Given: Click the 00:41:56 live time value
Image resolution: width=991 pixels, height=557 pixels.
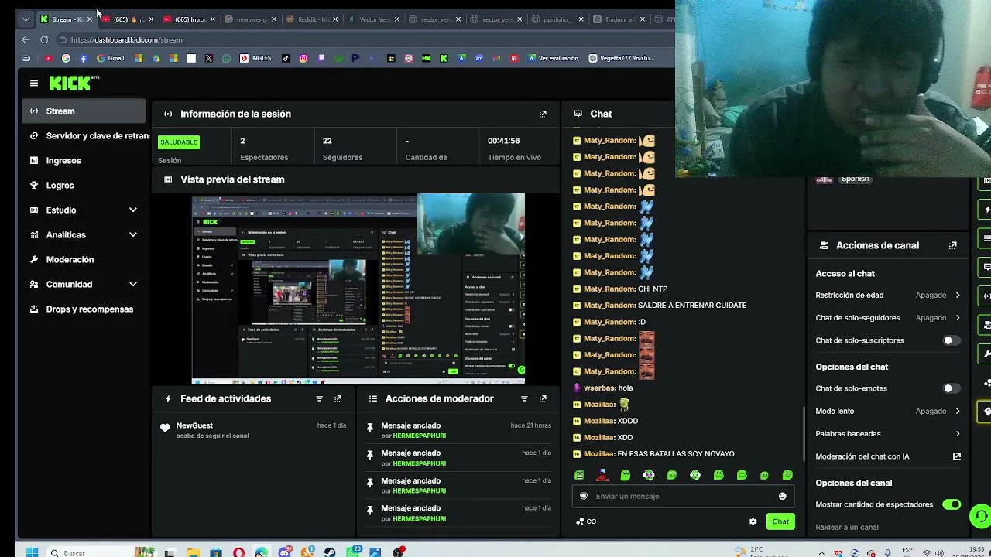Looking at the screenshot, I should pyautogui.click(x=503, y=141).
